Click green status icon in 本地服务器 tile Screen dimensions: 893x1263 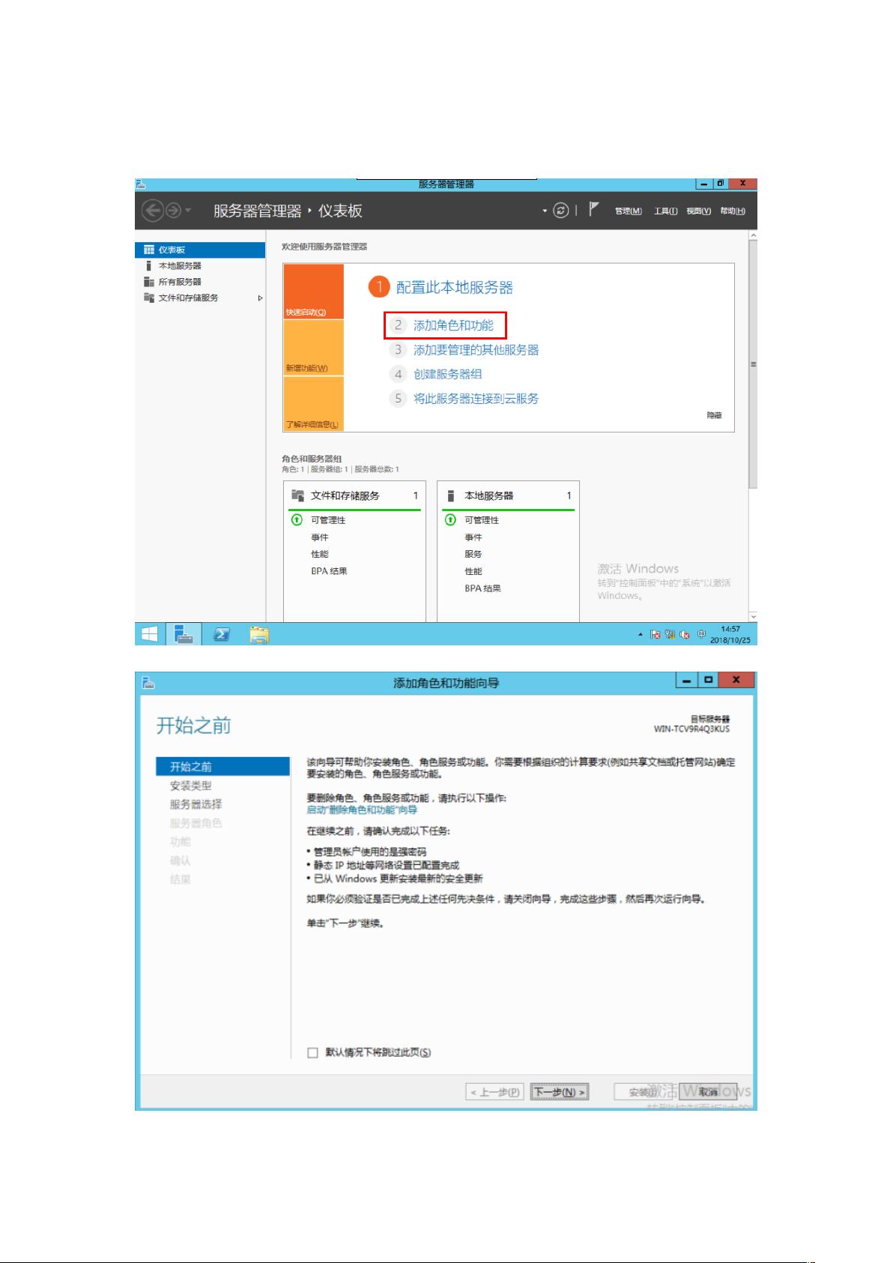coord(450,519)
